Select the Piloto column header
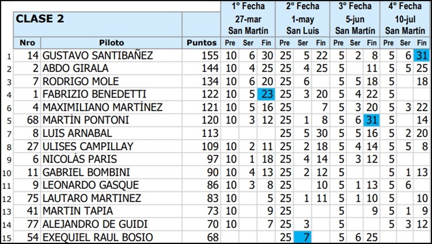The image size is (432, 244). [111, 43]
